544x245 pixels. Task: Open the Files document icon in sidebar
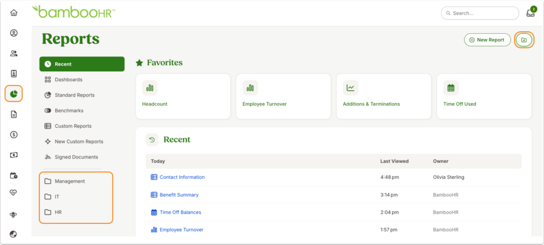pos(13,114)
